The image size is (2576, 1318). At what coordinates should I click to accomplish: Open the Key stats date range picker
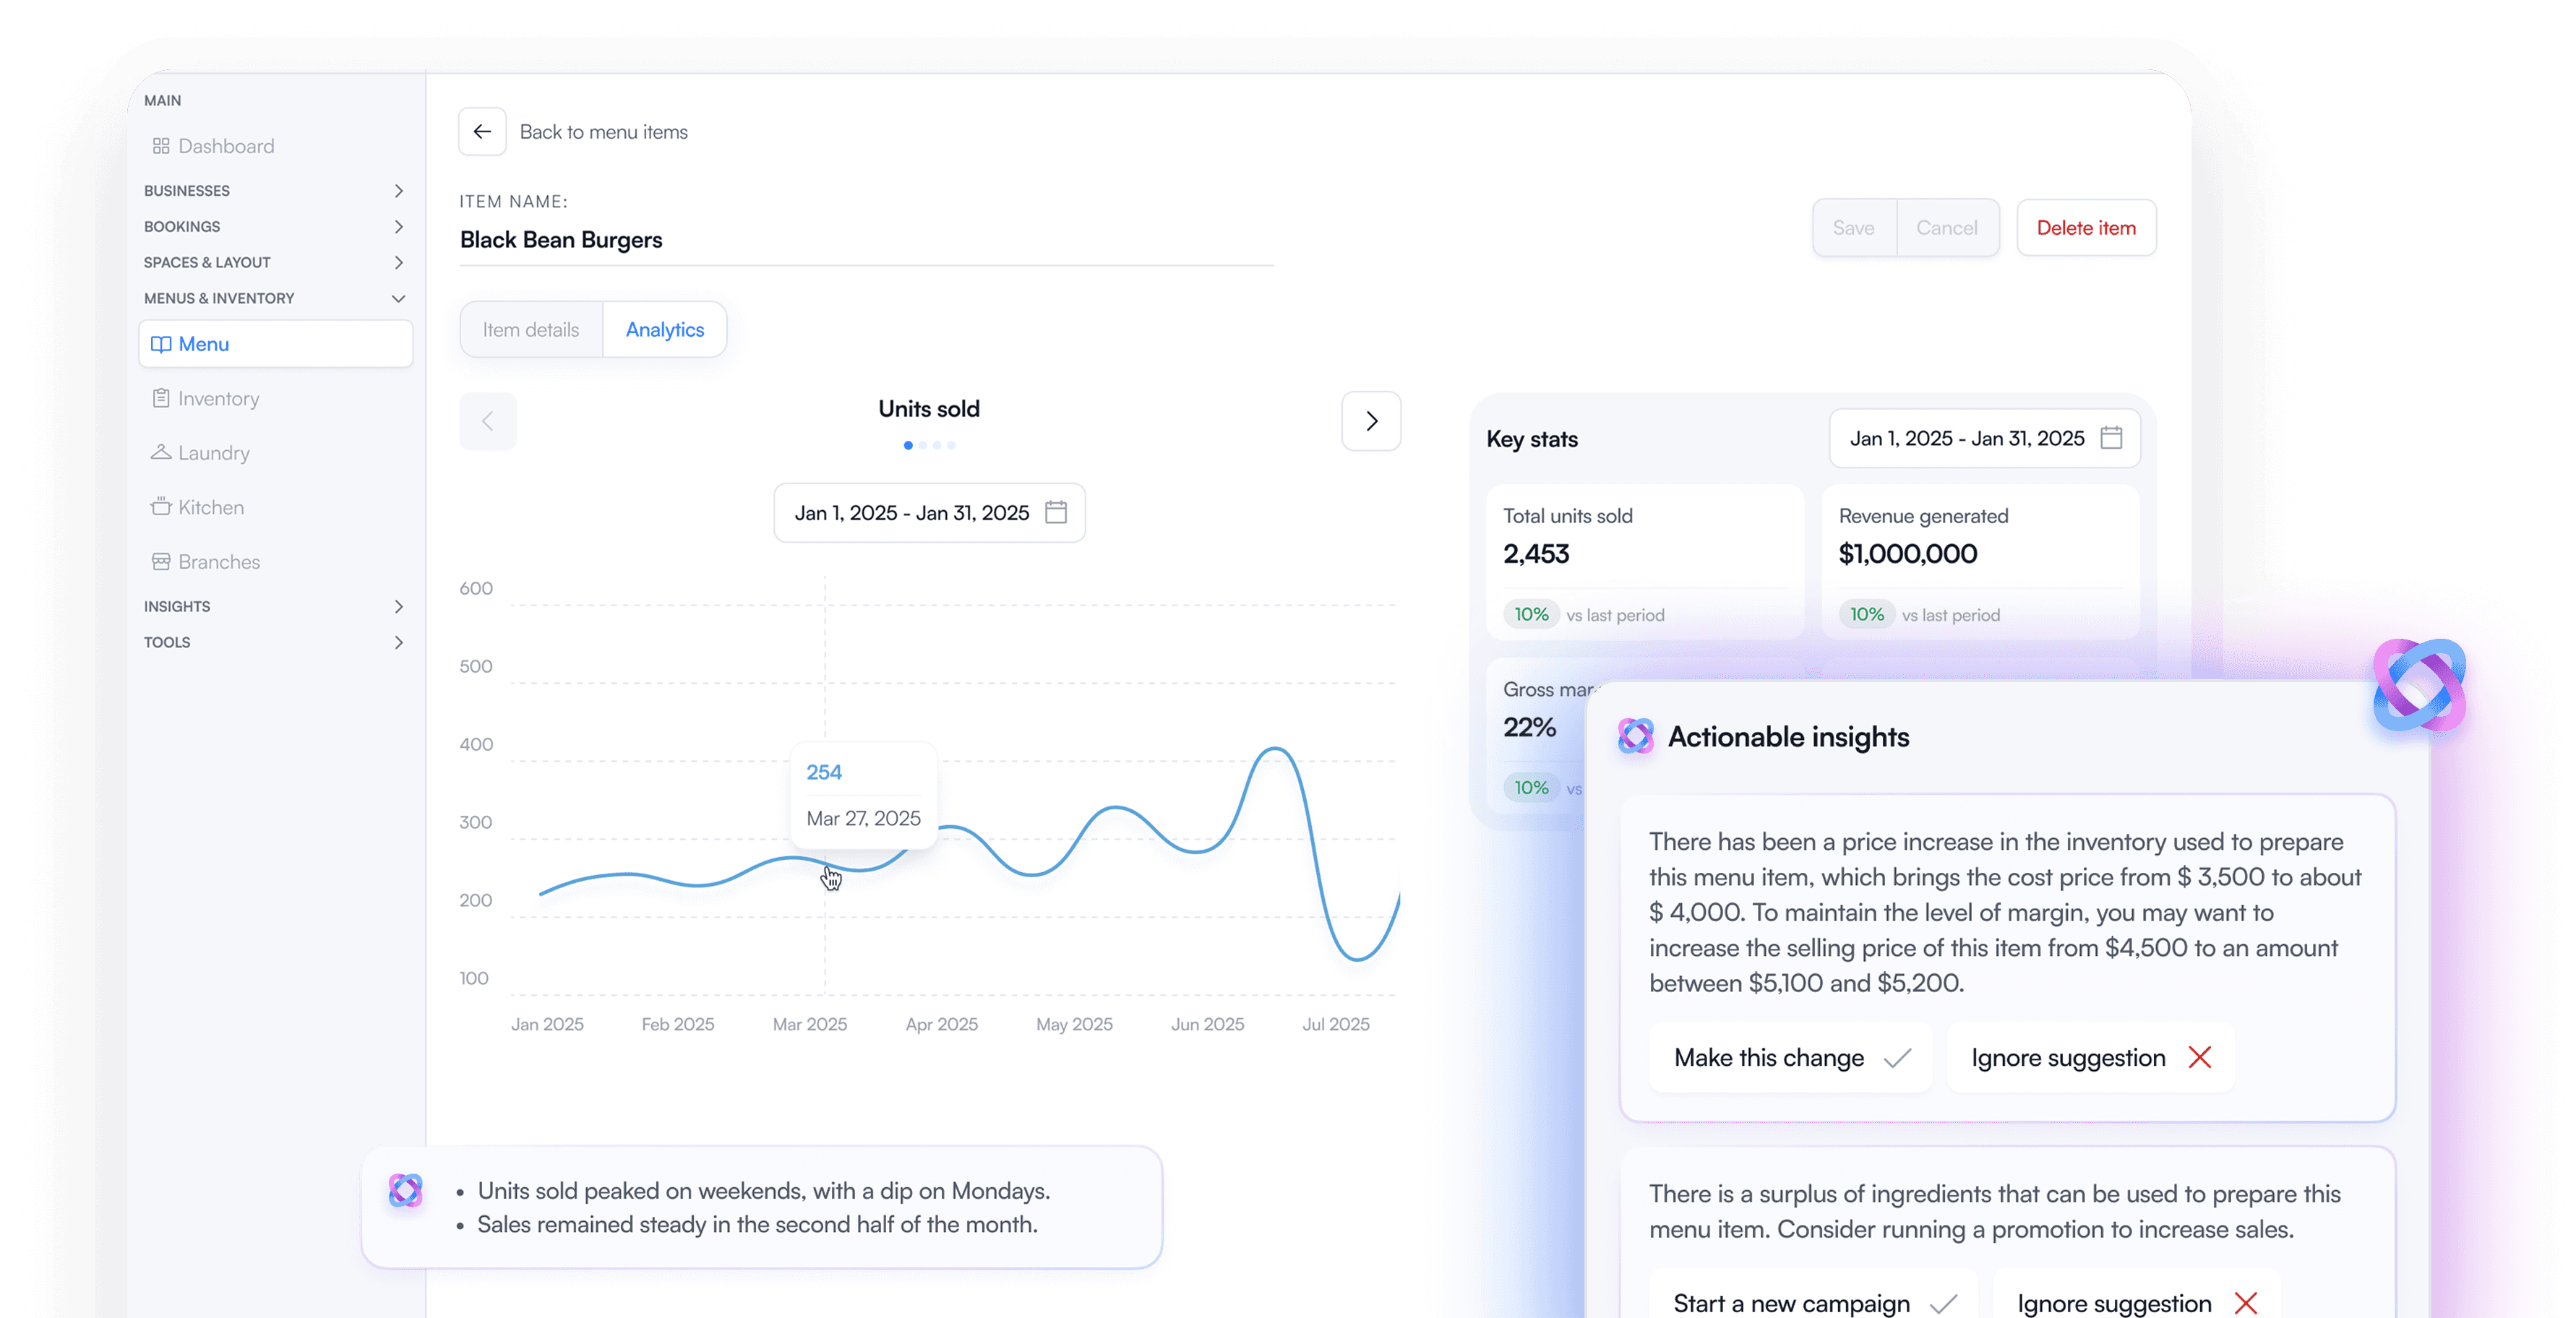click(1985, 438)
